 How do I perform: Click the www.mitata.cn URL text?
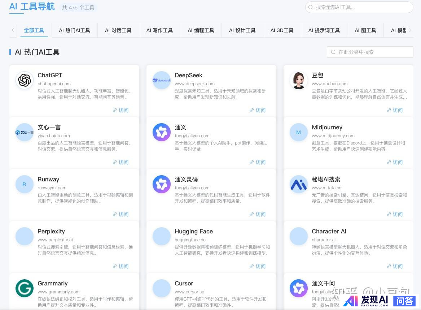326,188
